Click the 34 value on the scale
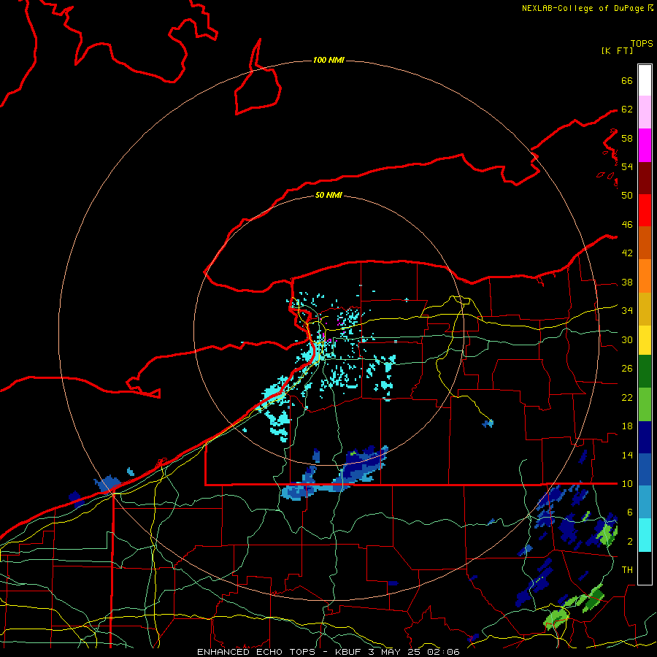Screen dimensions: 657x657 point(627,310)
